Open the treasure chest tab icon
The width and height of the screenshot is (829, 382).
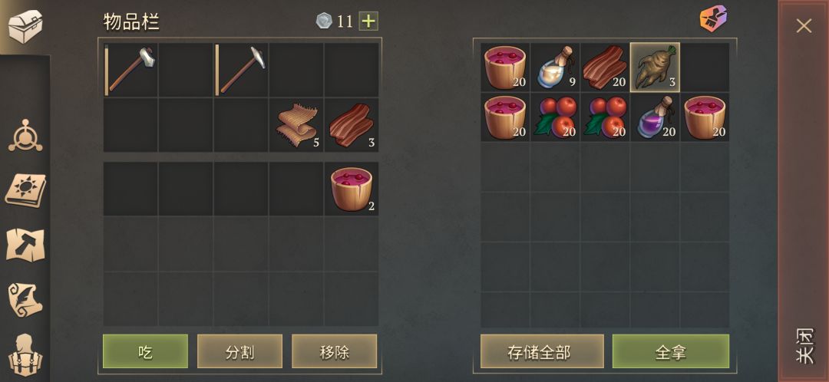pos(25,26)
